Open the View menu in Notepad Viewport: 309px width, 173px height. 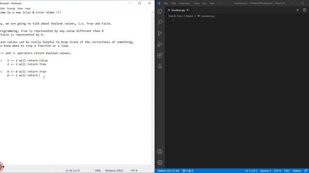coord(20,9)
